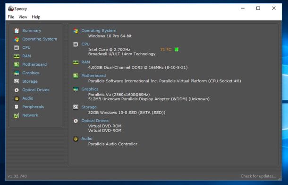288x185 pixels.
Task: Open Graphics section in sidebar
Action: point(31,73)
